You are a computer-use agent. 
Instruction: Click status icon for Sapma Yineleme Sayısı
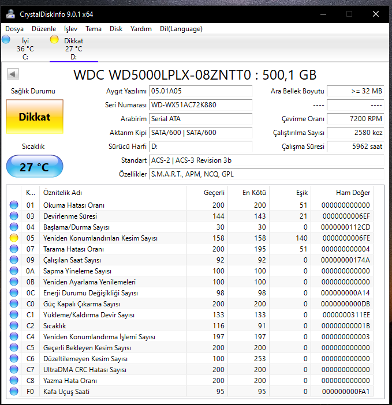tap(14, 271)
